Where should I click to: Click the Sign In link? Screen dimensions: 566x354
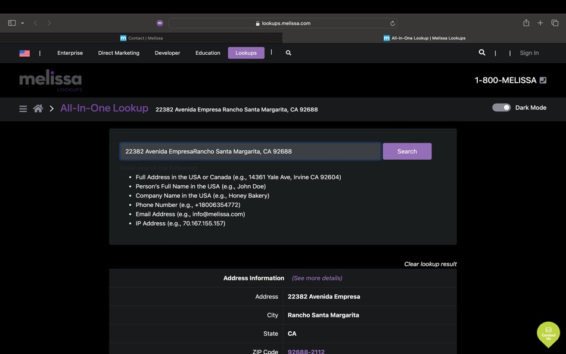pos(529,52)
